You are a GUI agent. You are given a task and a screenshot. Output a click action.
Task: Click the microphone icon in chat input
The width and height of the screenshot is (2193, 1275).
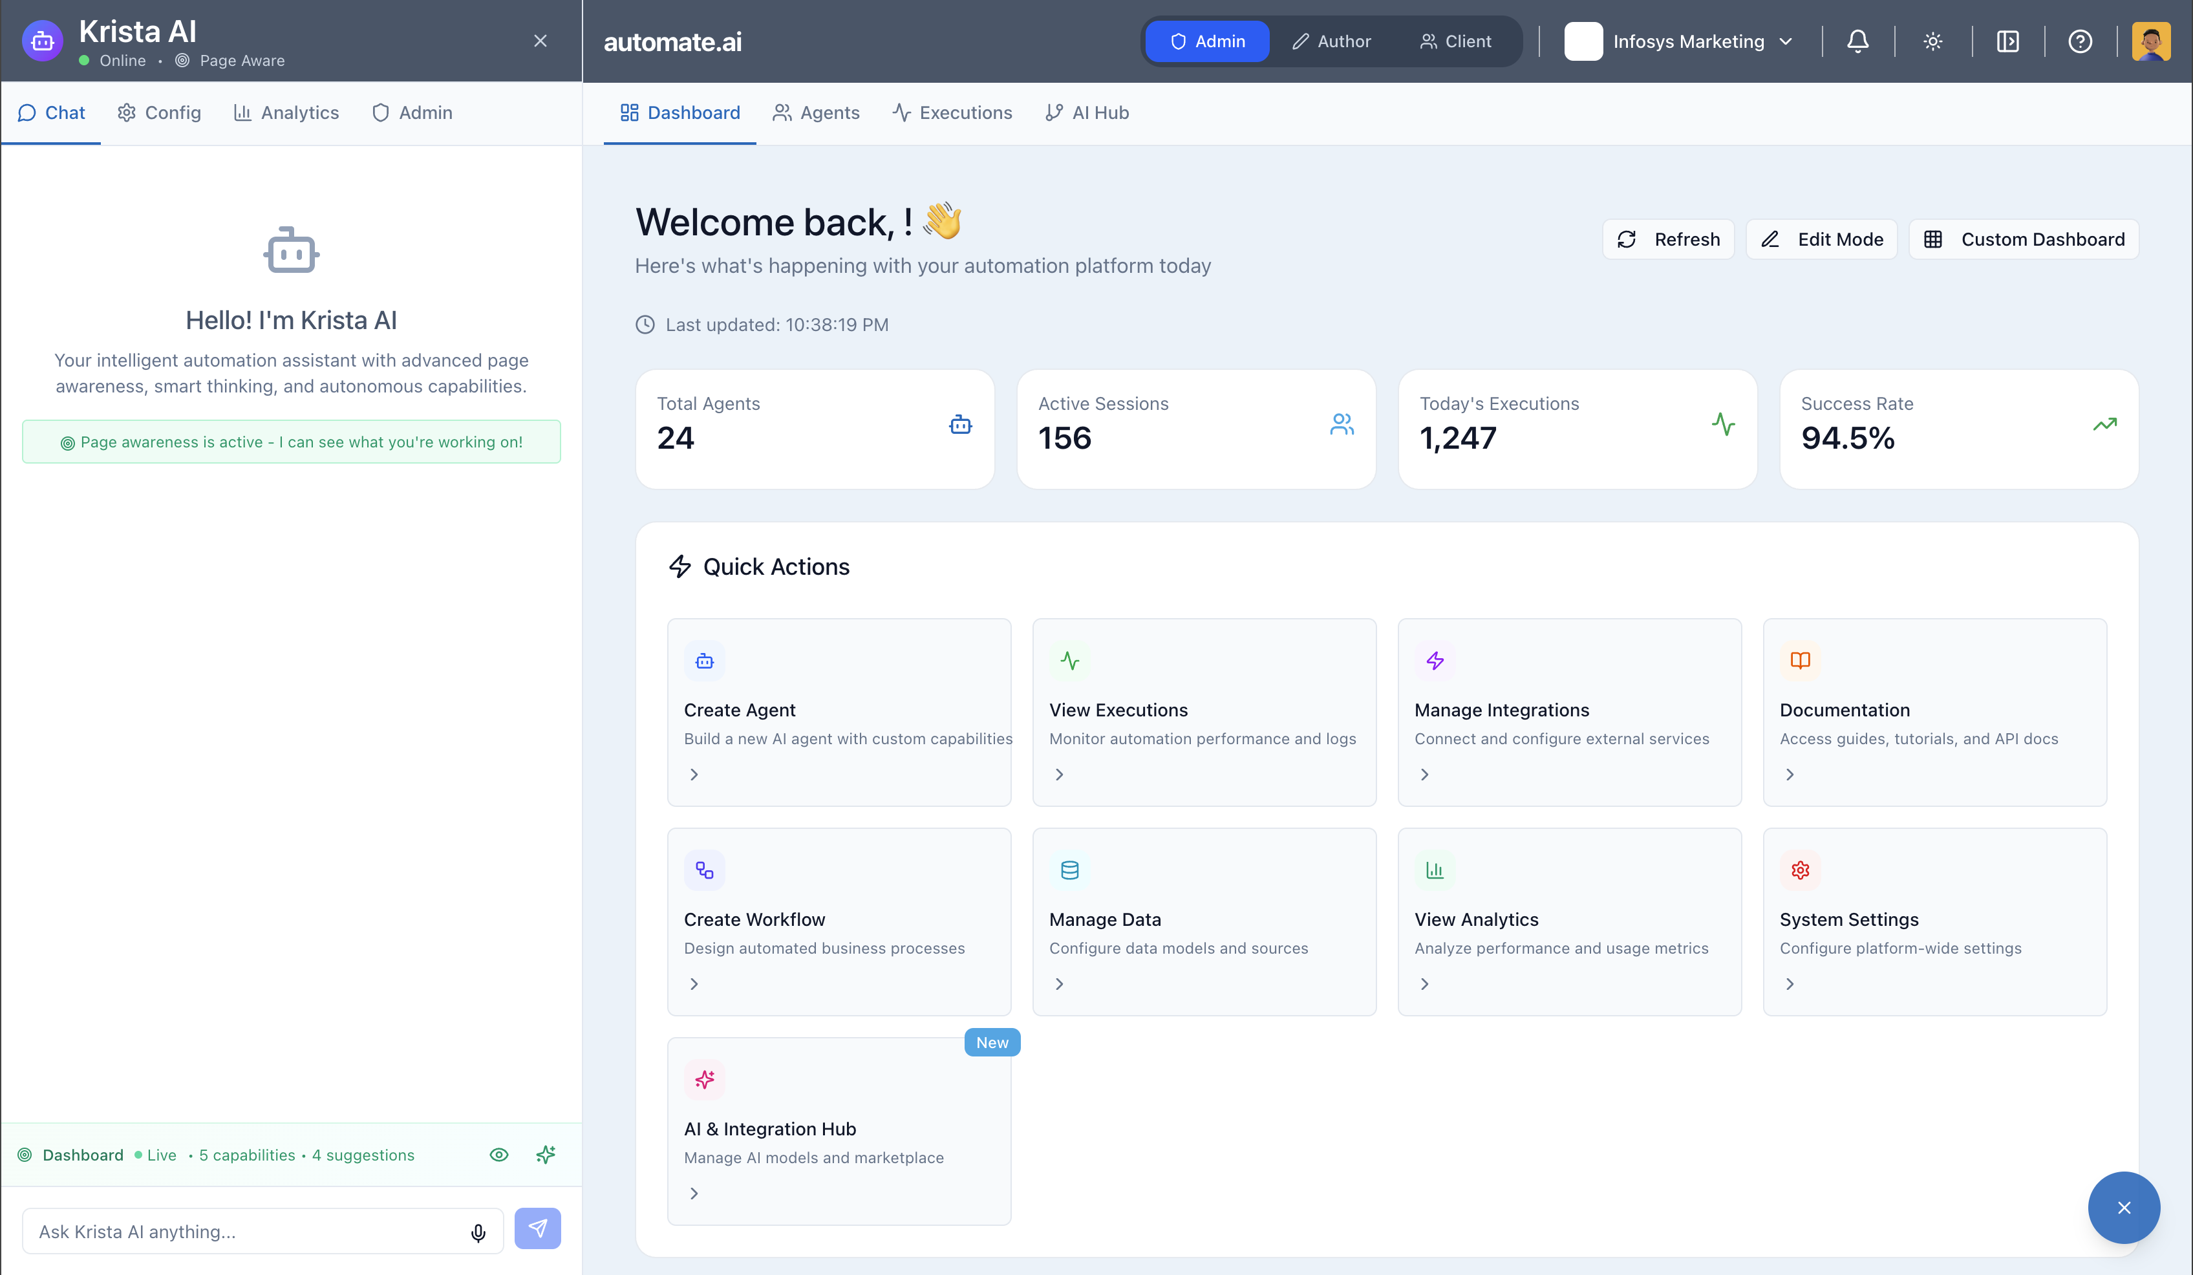[478, 1232]
